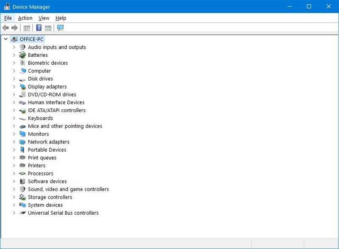Toggle the Show/Hide Console Tree button

27,28
